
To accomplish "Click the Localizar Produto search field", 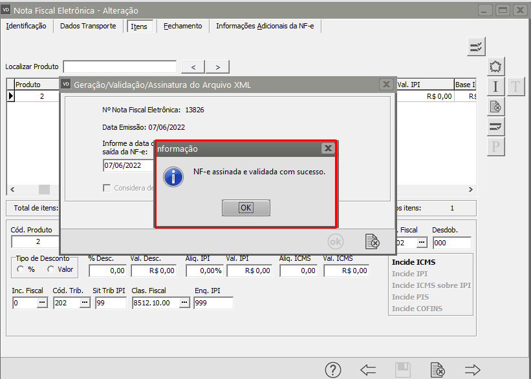I will tap(120, 67).
